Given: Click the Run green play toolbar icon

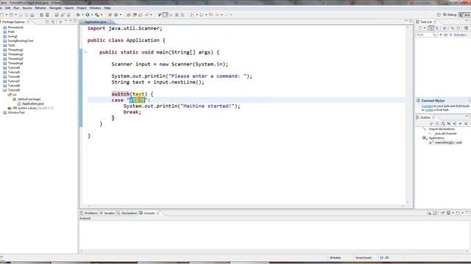Looking at the screenshot, I should [x=88, y=15].
